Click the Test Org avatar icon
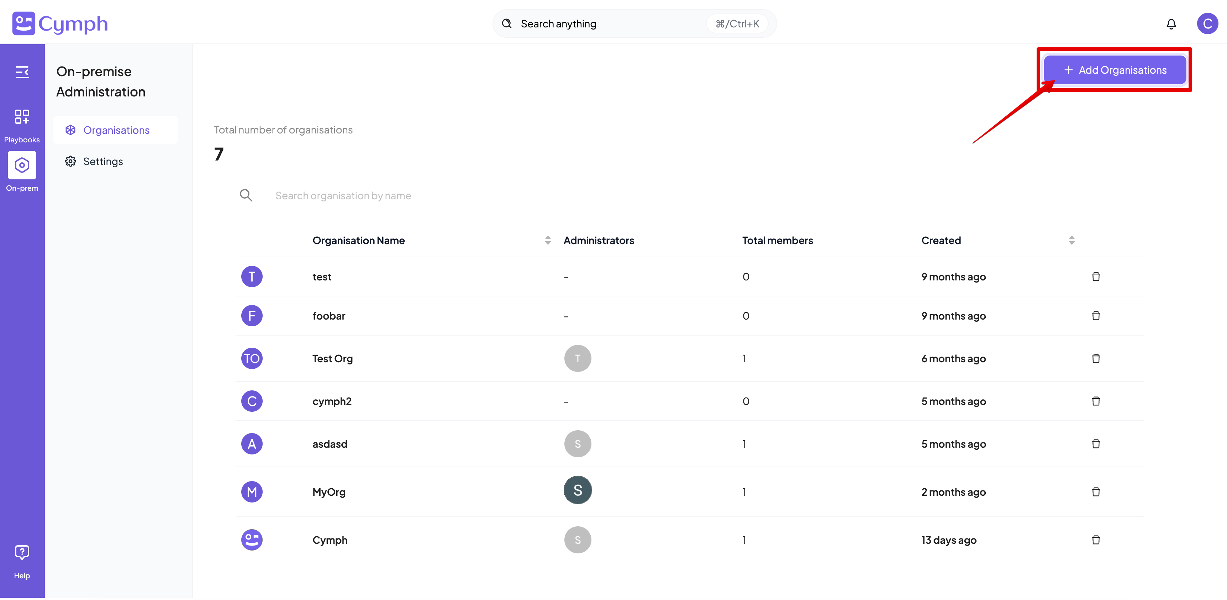This screenshot has height=600, width=1227. tap(252, 358)
